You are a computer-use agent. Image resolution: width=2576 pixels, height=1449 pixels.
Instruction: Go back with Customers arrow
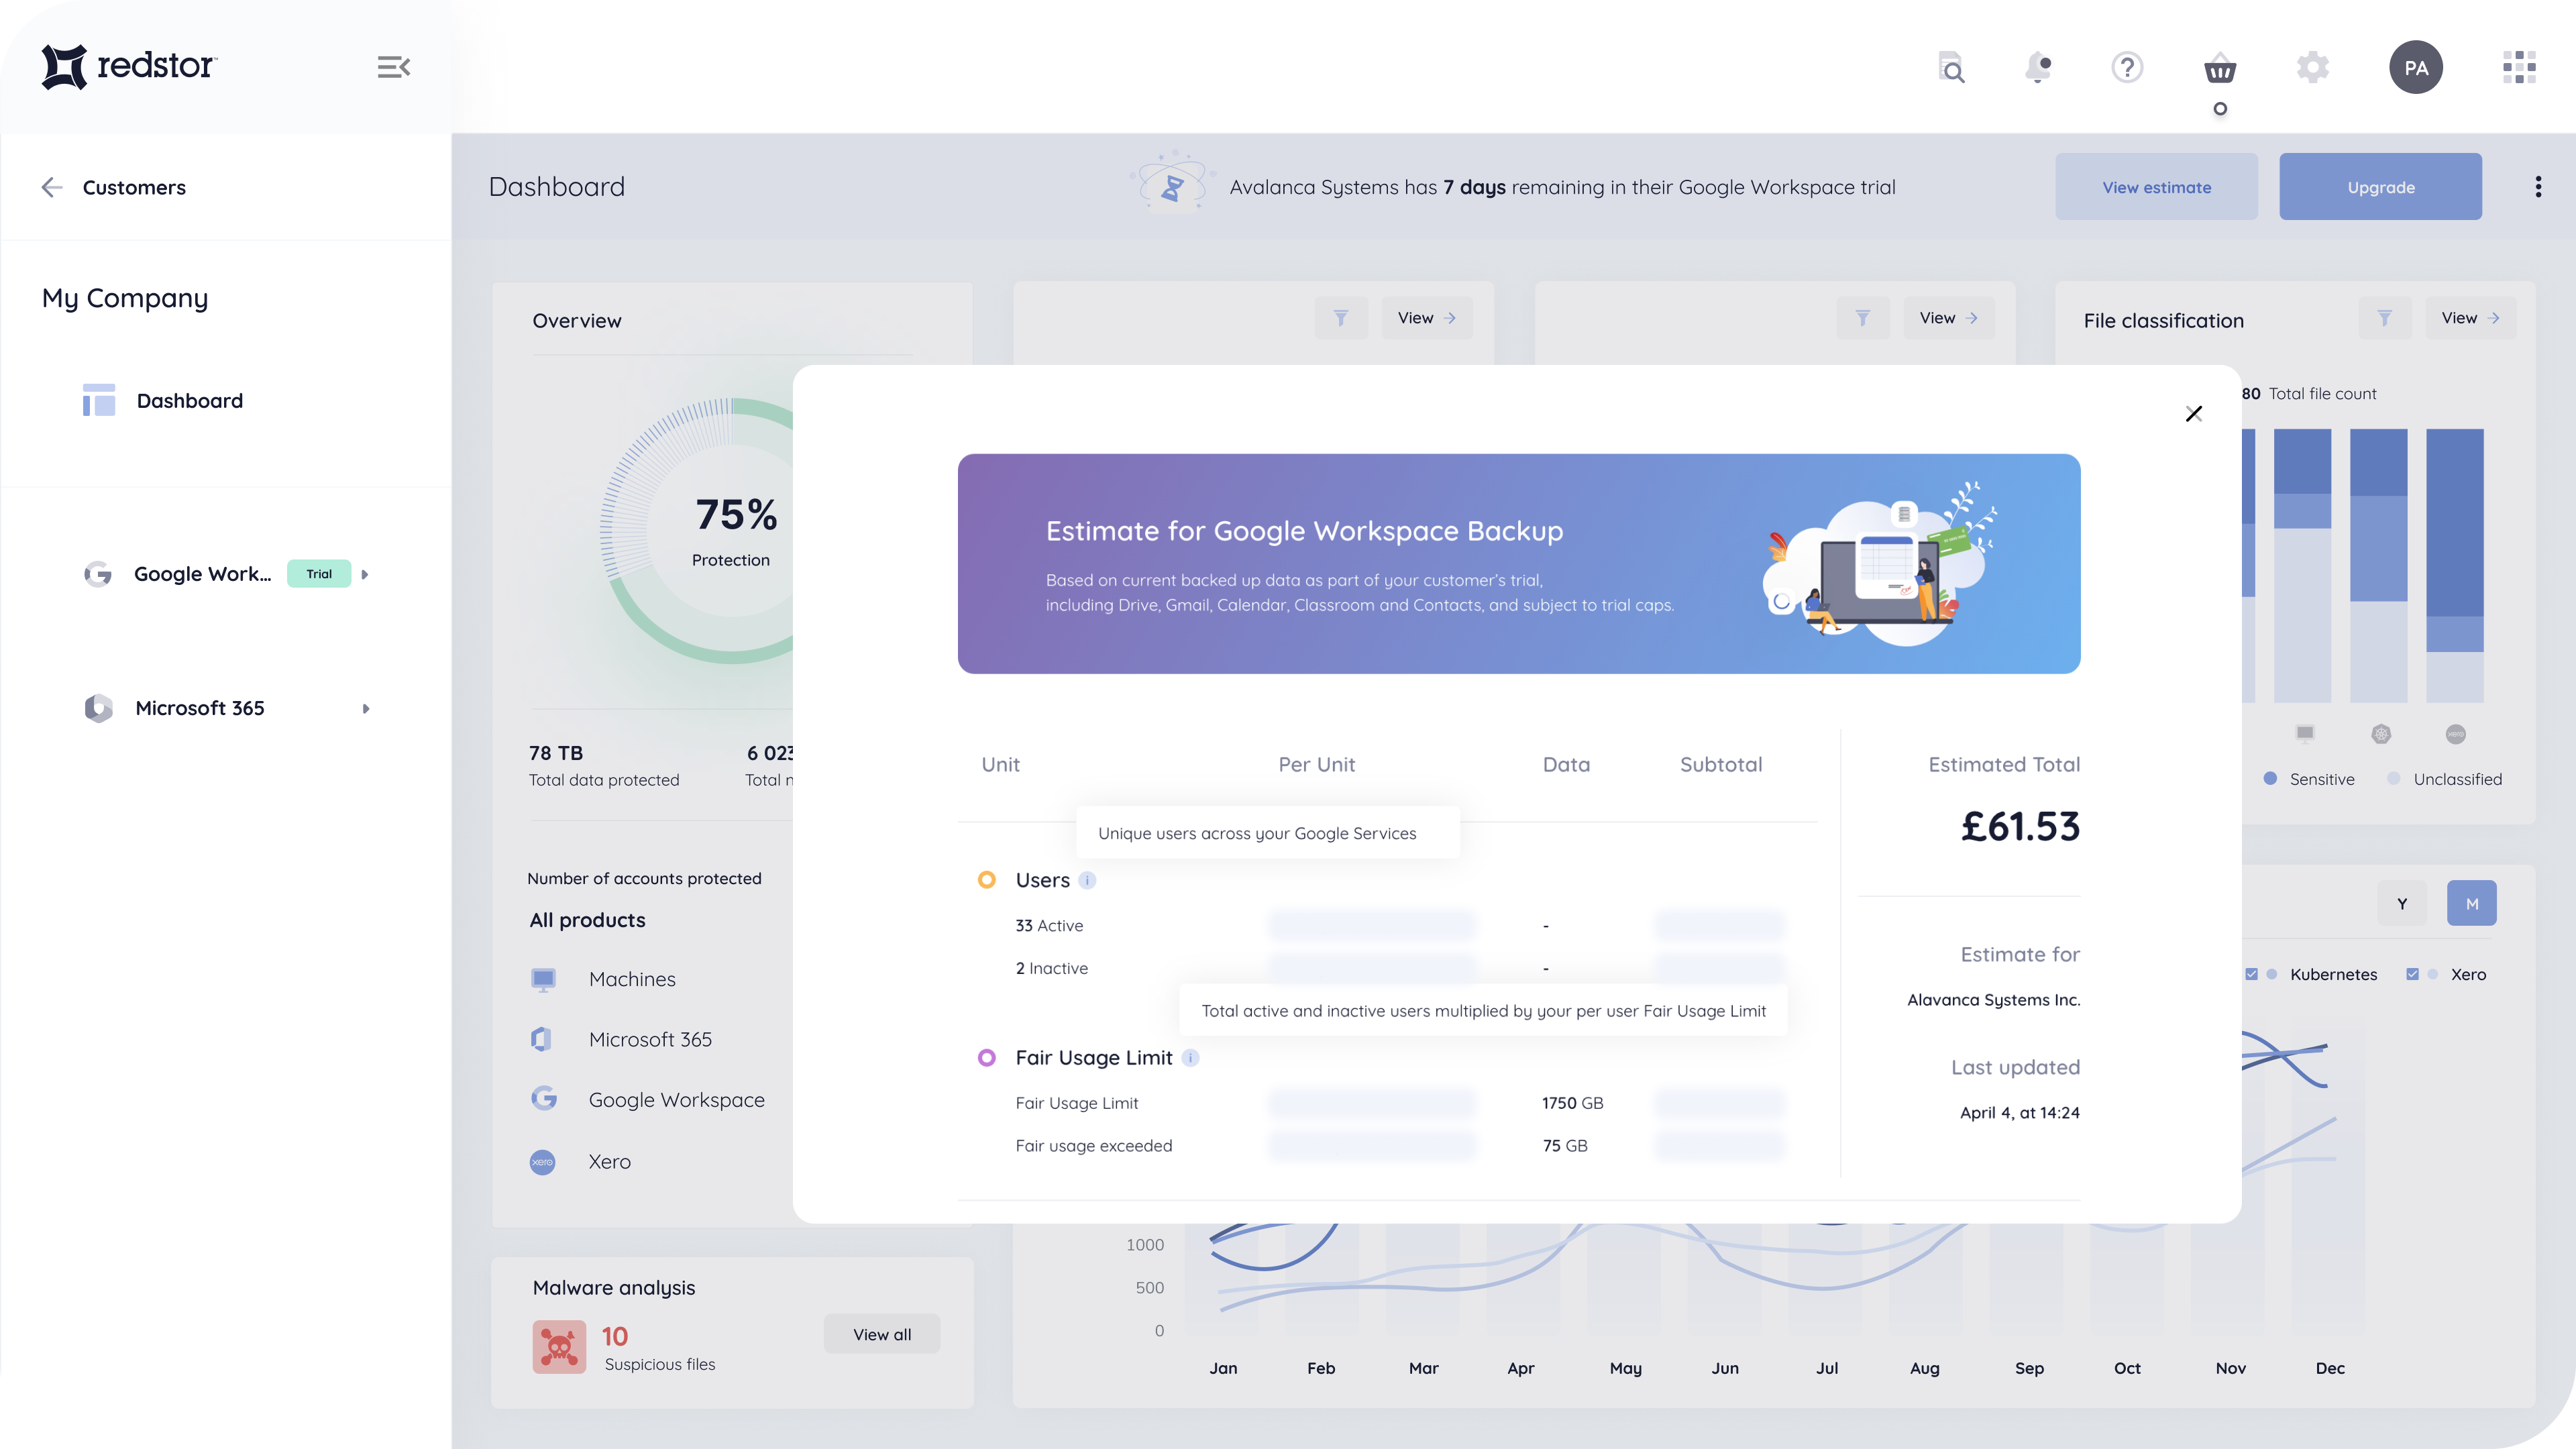coord(52,187)
